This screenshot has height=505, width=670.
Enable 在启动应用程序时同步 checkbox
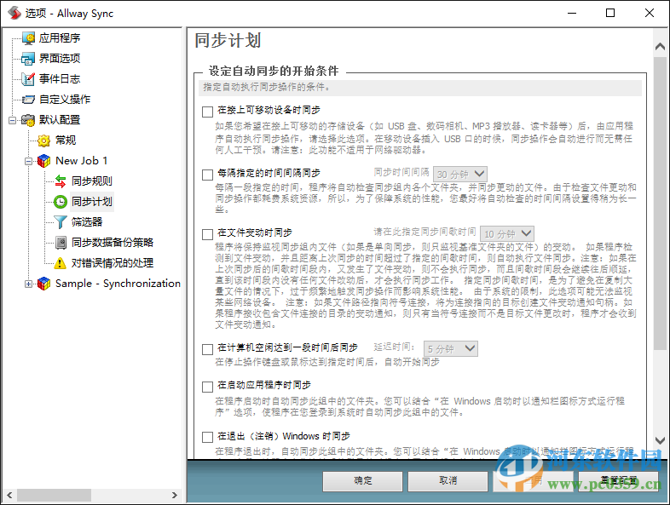(x=208, y=387)
